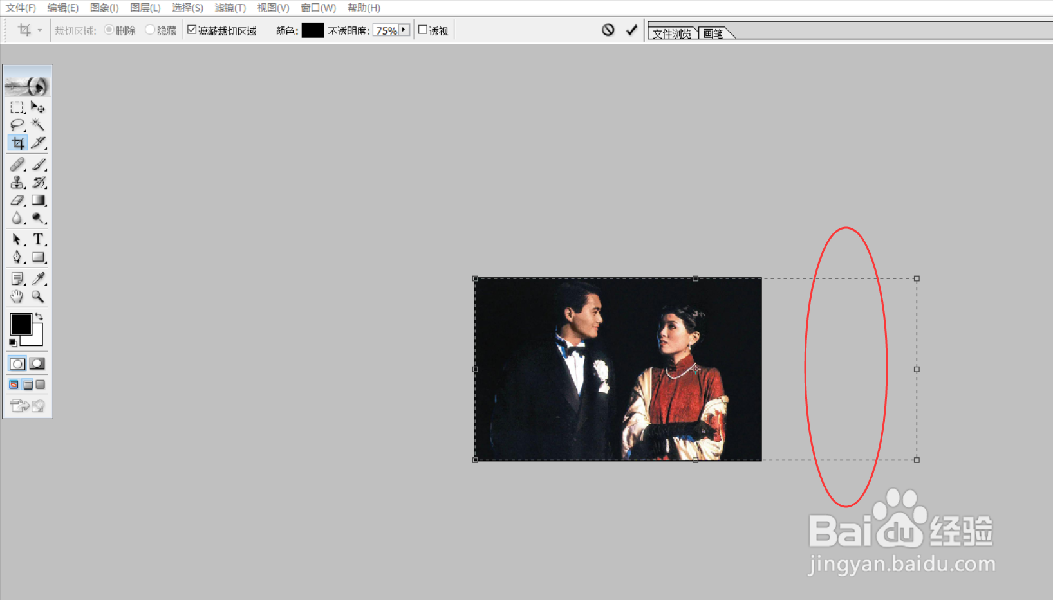Image resolution: width=1053 pixels, height=600 pixels.
Task: Open the 滤镜(T) menu
Action: pos(230,8)
